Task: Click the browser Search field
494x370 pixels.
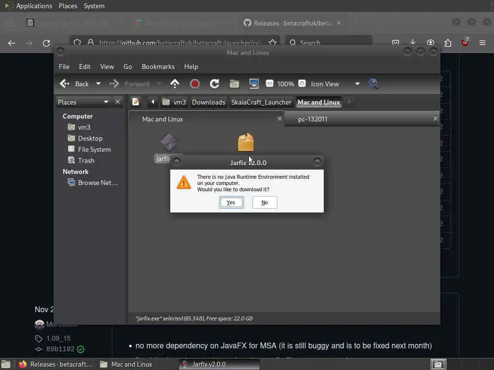Action: pyautogui.click(x=329, y=43)
